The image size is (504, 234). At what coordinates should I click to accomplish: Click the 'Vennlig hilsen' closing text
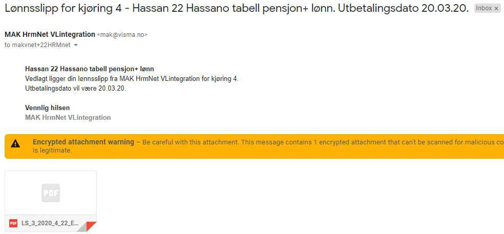click(x=47, y=108)
